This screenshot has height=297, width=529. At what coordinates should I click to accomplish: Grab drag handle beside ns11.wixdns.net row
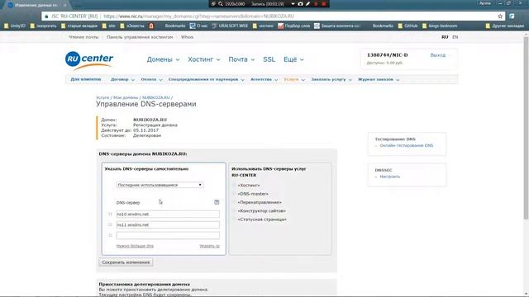click(x=110, y=224)
